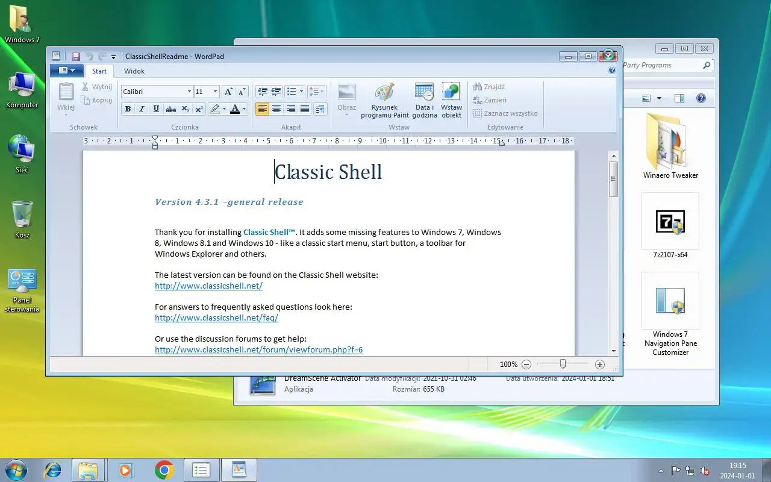771x482 pixels.
Task: Open the blue WordPad file menu button
Action: click(66, 70)
